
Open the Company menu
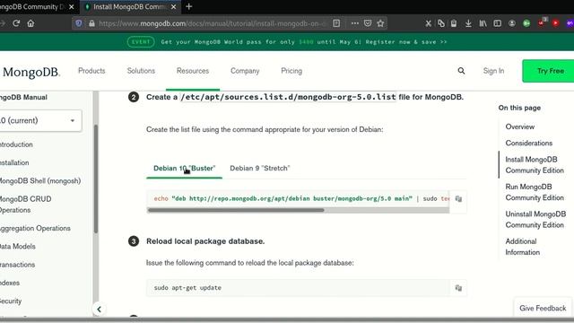coord(245,71)
